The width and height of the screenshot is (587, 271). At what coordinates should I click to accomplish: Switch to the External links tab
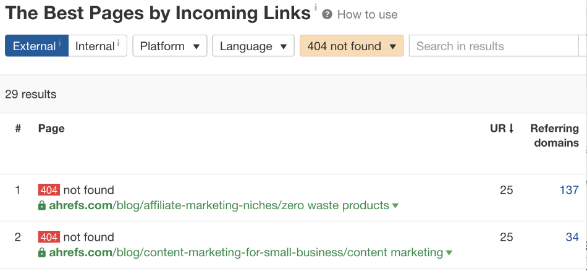[x=36, y=46]
